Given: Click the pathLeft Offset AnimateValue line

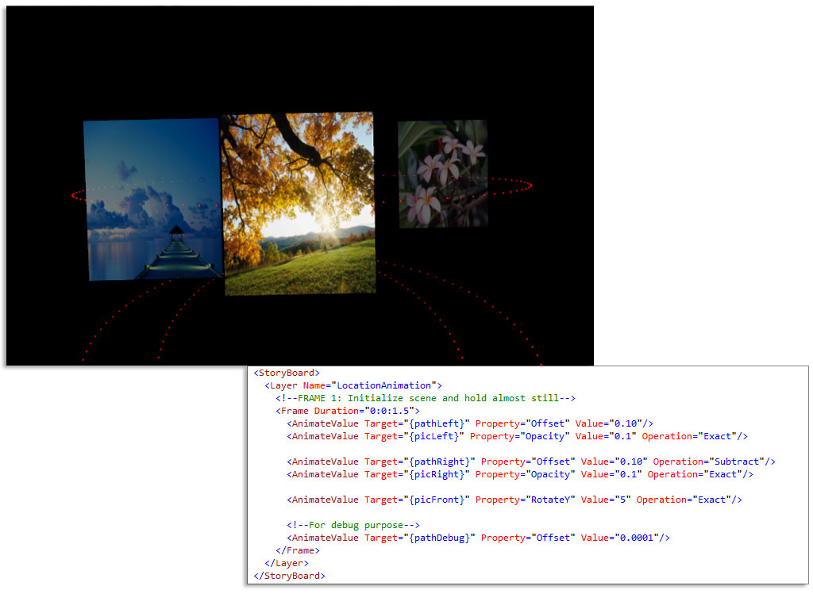Looking at the screenshot, I should (x=470, y=423).
